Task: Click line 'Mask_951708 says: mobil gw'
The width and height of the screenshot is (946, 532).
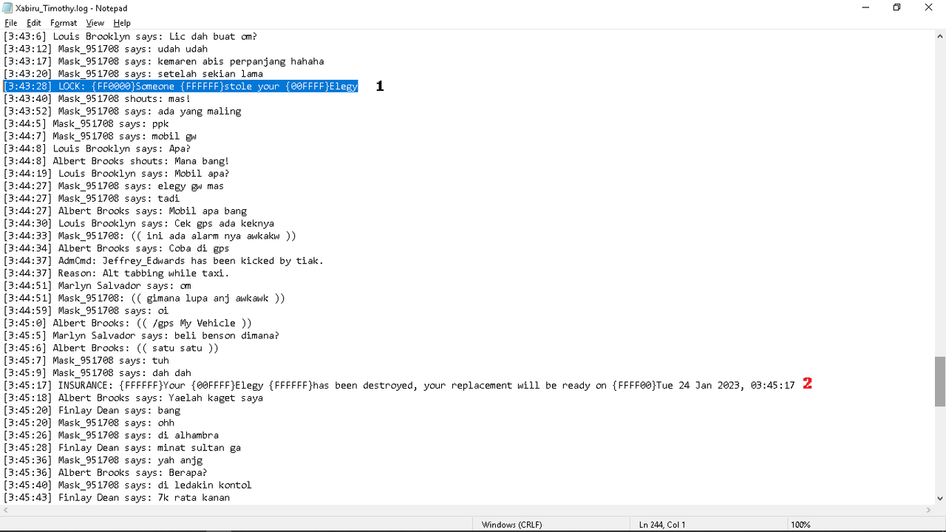Action: coord(100,137)
